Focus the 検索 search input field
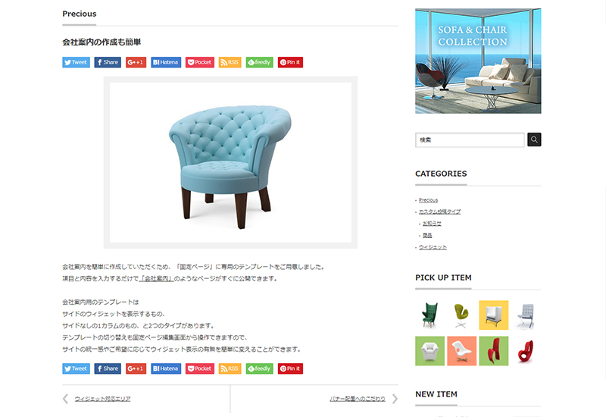The width and height of the screenshot is (606, 417). pyautogui.click(x=470, y=140)
